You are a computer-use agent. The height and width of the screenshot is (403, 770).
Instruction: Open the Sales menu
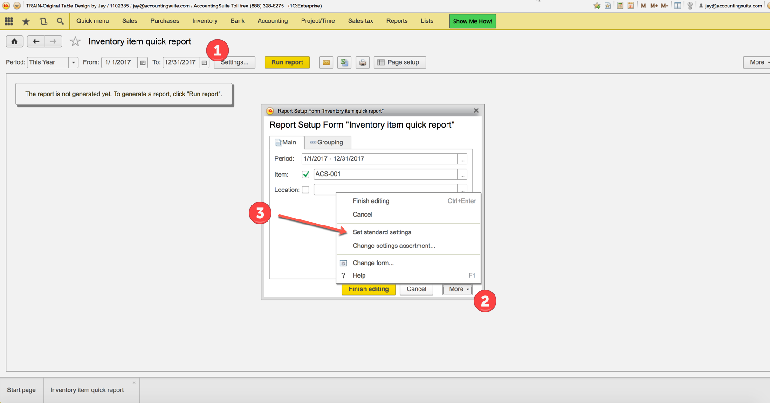click(130, 21)
